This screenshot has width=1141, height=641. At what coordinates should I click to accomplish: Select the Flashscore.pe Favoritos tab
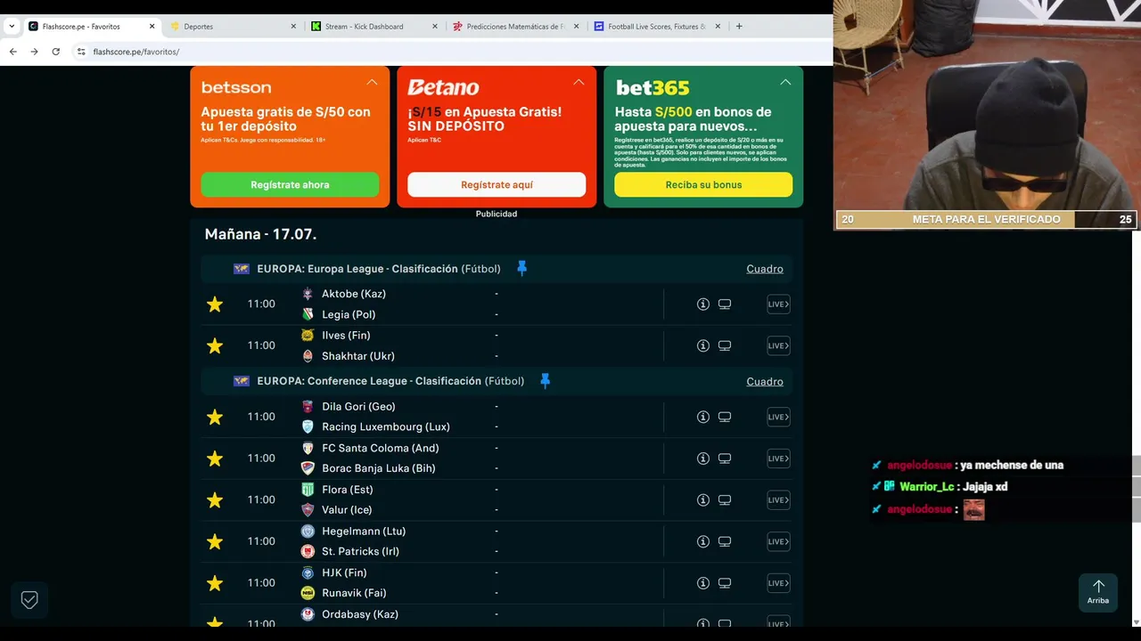92,27
